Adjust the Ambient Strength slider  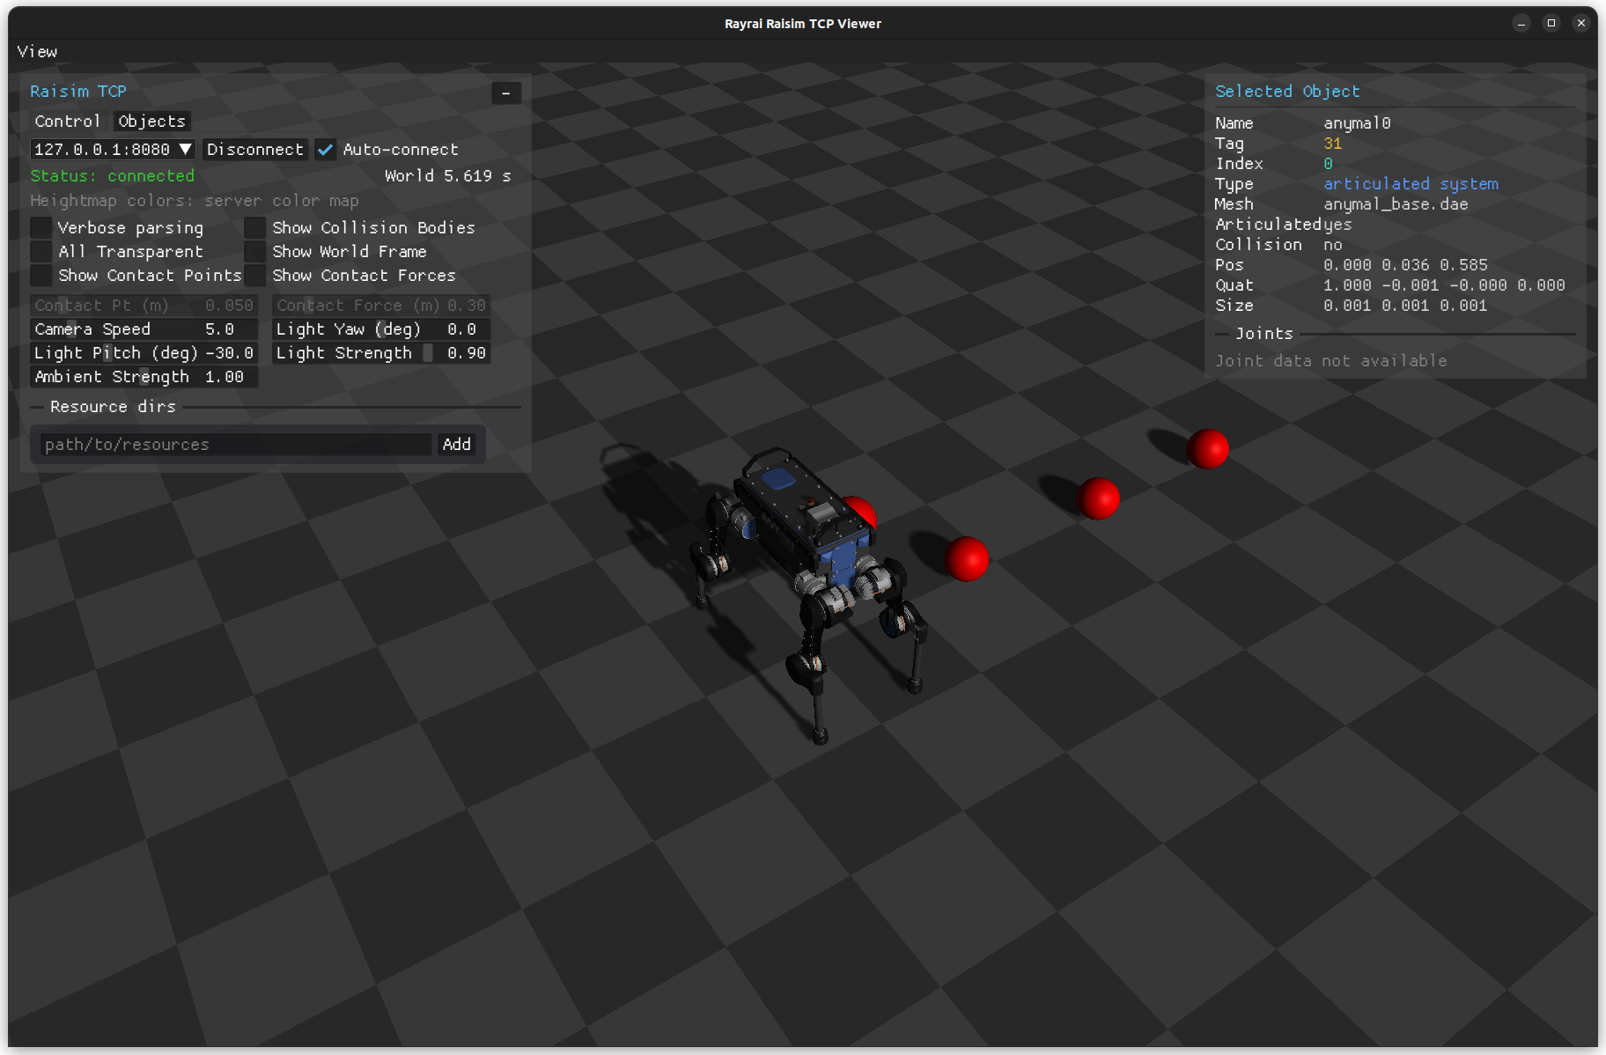pos(144,376)
